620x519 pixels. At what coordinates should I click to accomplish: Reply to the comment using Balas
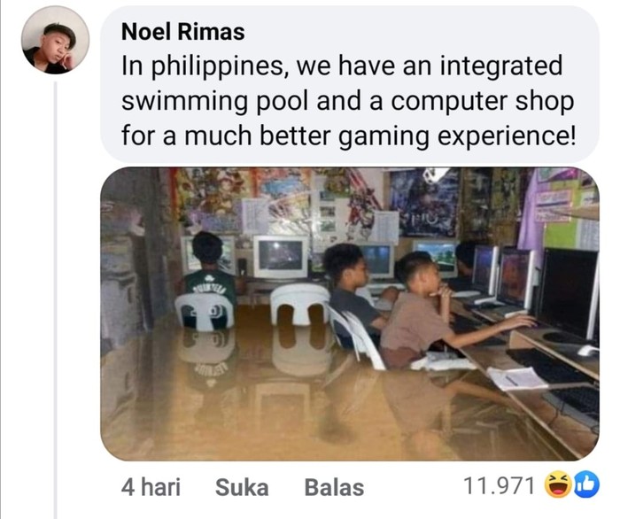pos(334,487)
